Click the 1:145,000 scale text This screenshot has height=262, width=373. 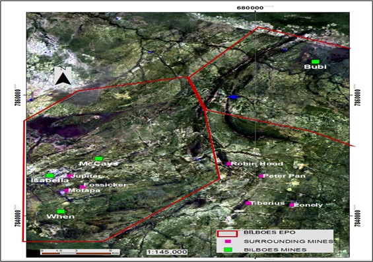point(167,252)
